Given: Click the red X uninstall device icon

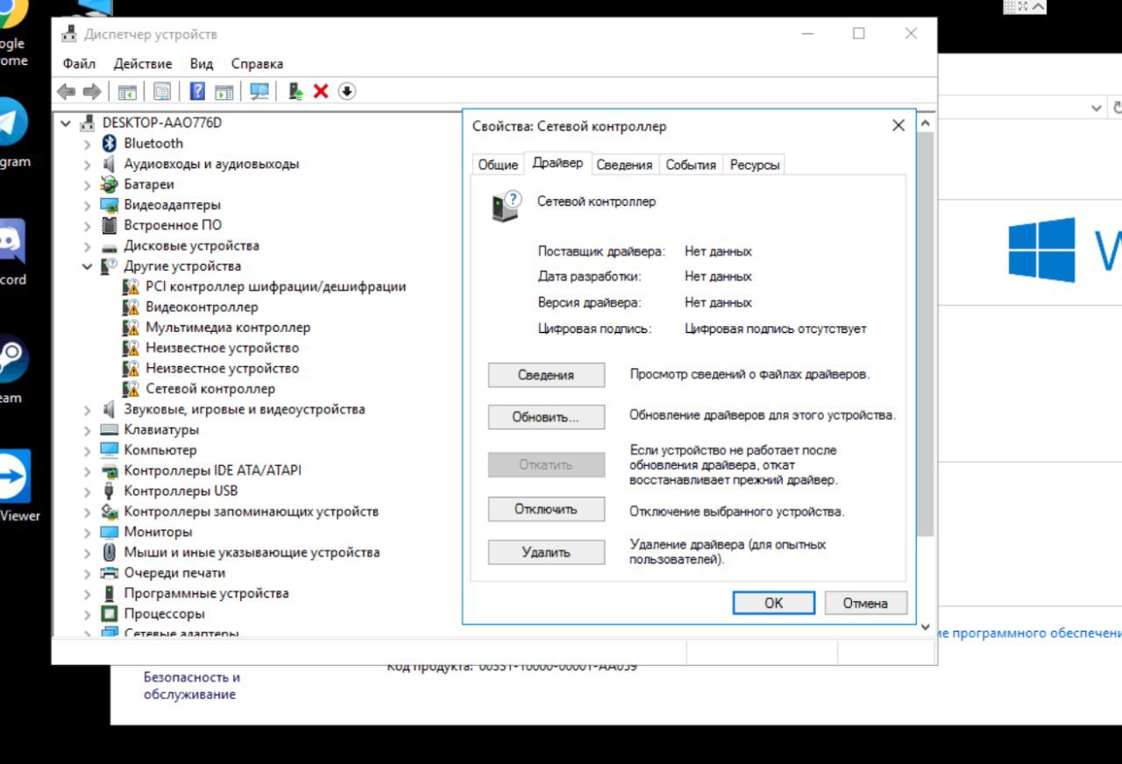Looking at the screenshot, I should click(321, 91).
